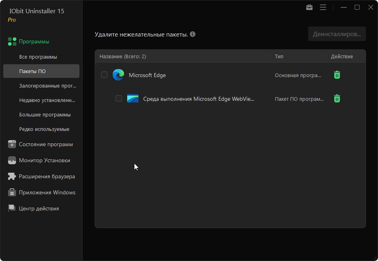Viewport: 378px width, 261px height.
Task: Go to Приложения Windows
Action: [x=47, y=192]
